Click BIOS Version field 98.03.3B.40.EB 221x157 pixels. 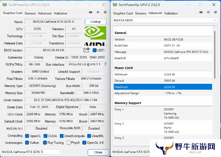click(53, 50)
